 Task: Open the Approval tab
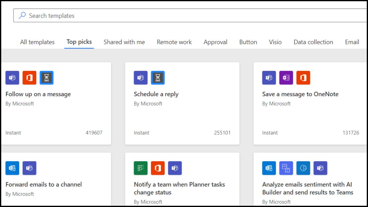click(216, 42)
